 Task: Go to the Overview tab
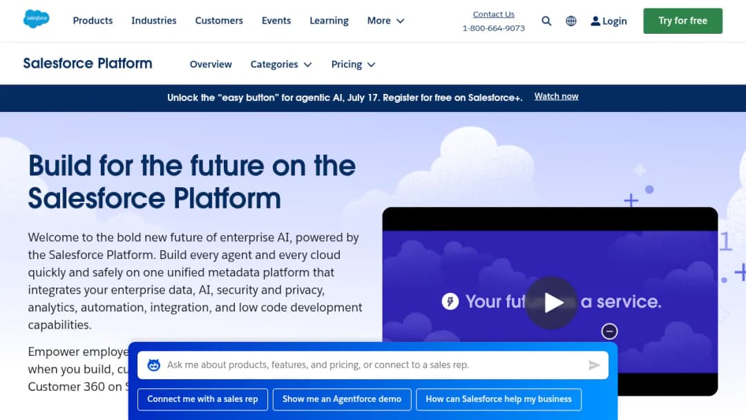[211, 64]
